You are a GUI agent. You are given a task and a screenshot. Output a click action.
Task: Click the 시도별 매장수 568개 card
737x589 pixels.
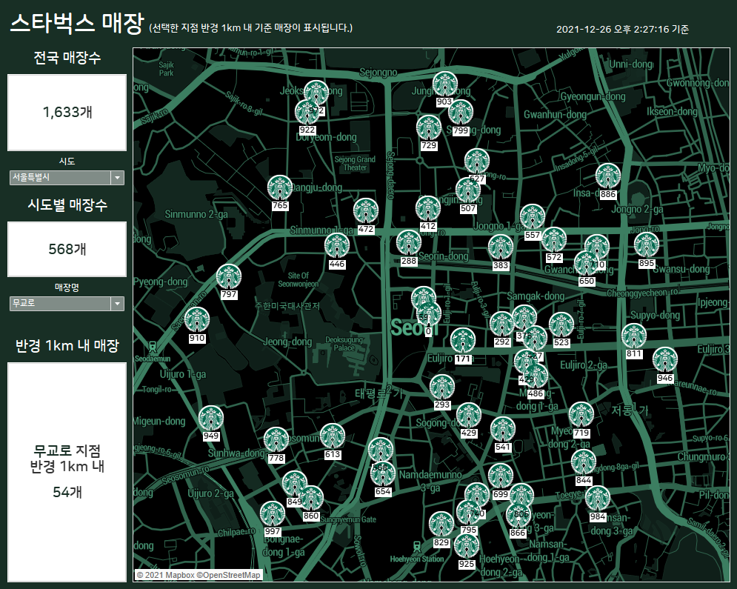67,249
